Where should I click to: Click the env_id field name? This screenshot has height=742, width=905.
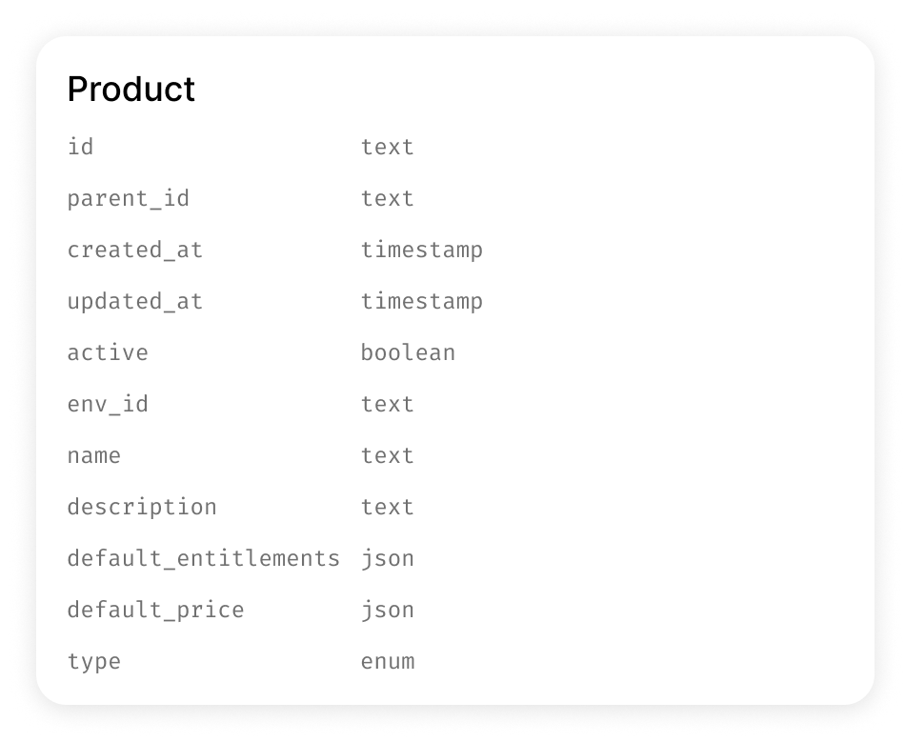tap(108, 404)
